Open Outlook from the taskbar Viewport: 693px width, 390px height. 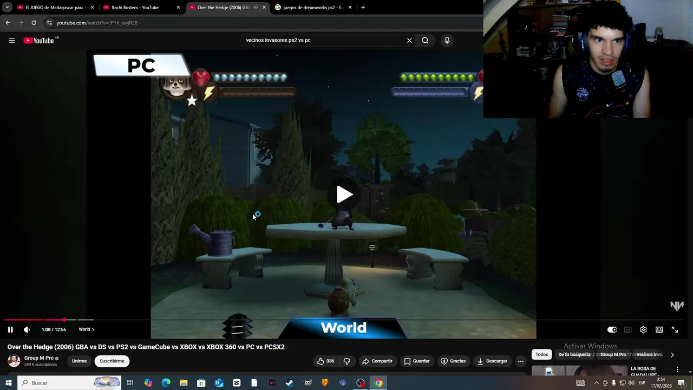pos(219,383)
